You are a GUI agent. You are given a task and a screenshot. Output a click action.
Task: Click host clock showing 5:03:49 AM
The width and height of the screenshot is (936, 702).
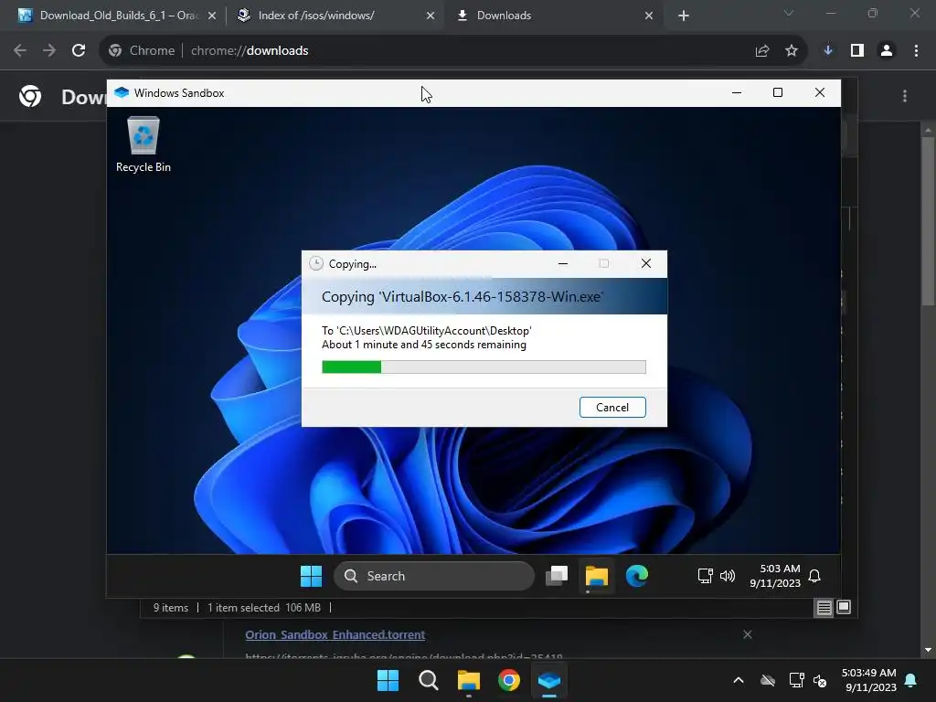pos(869,680)
